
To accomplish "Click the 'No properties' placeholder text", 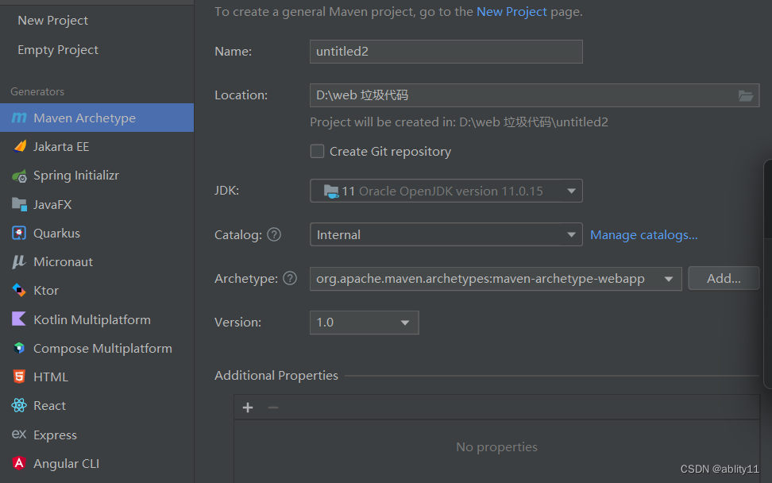I will point(496,446).
